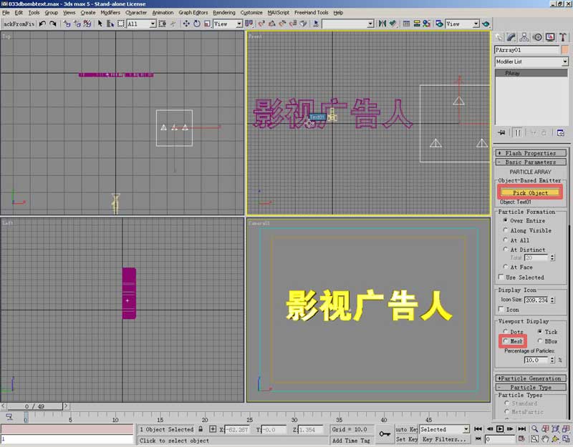Open the Graph Editors menu
Image resolution: width=573 pixels, height=447 pixels.
[193, 12]
